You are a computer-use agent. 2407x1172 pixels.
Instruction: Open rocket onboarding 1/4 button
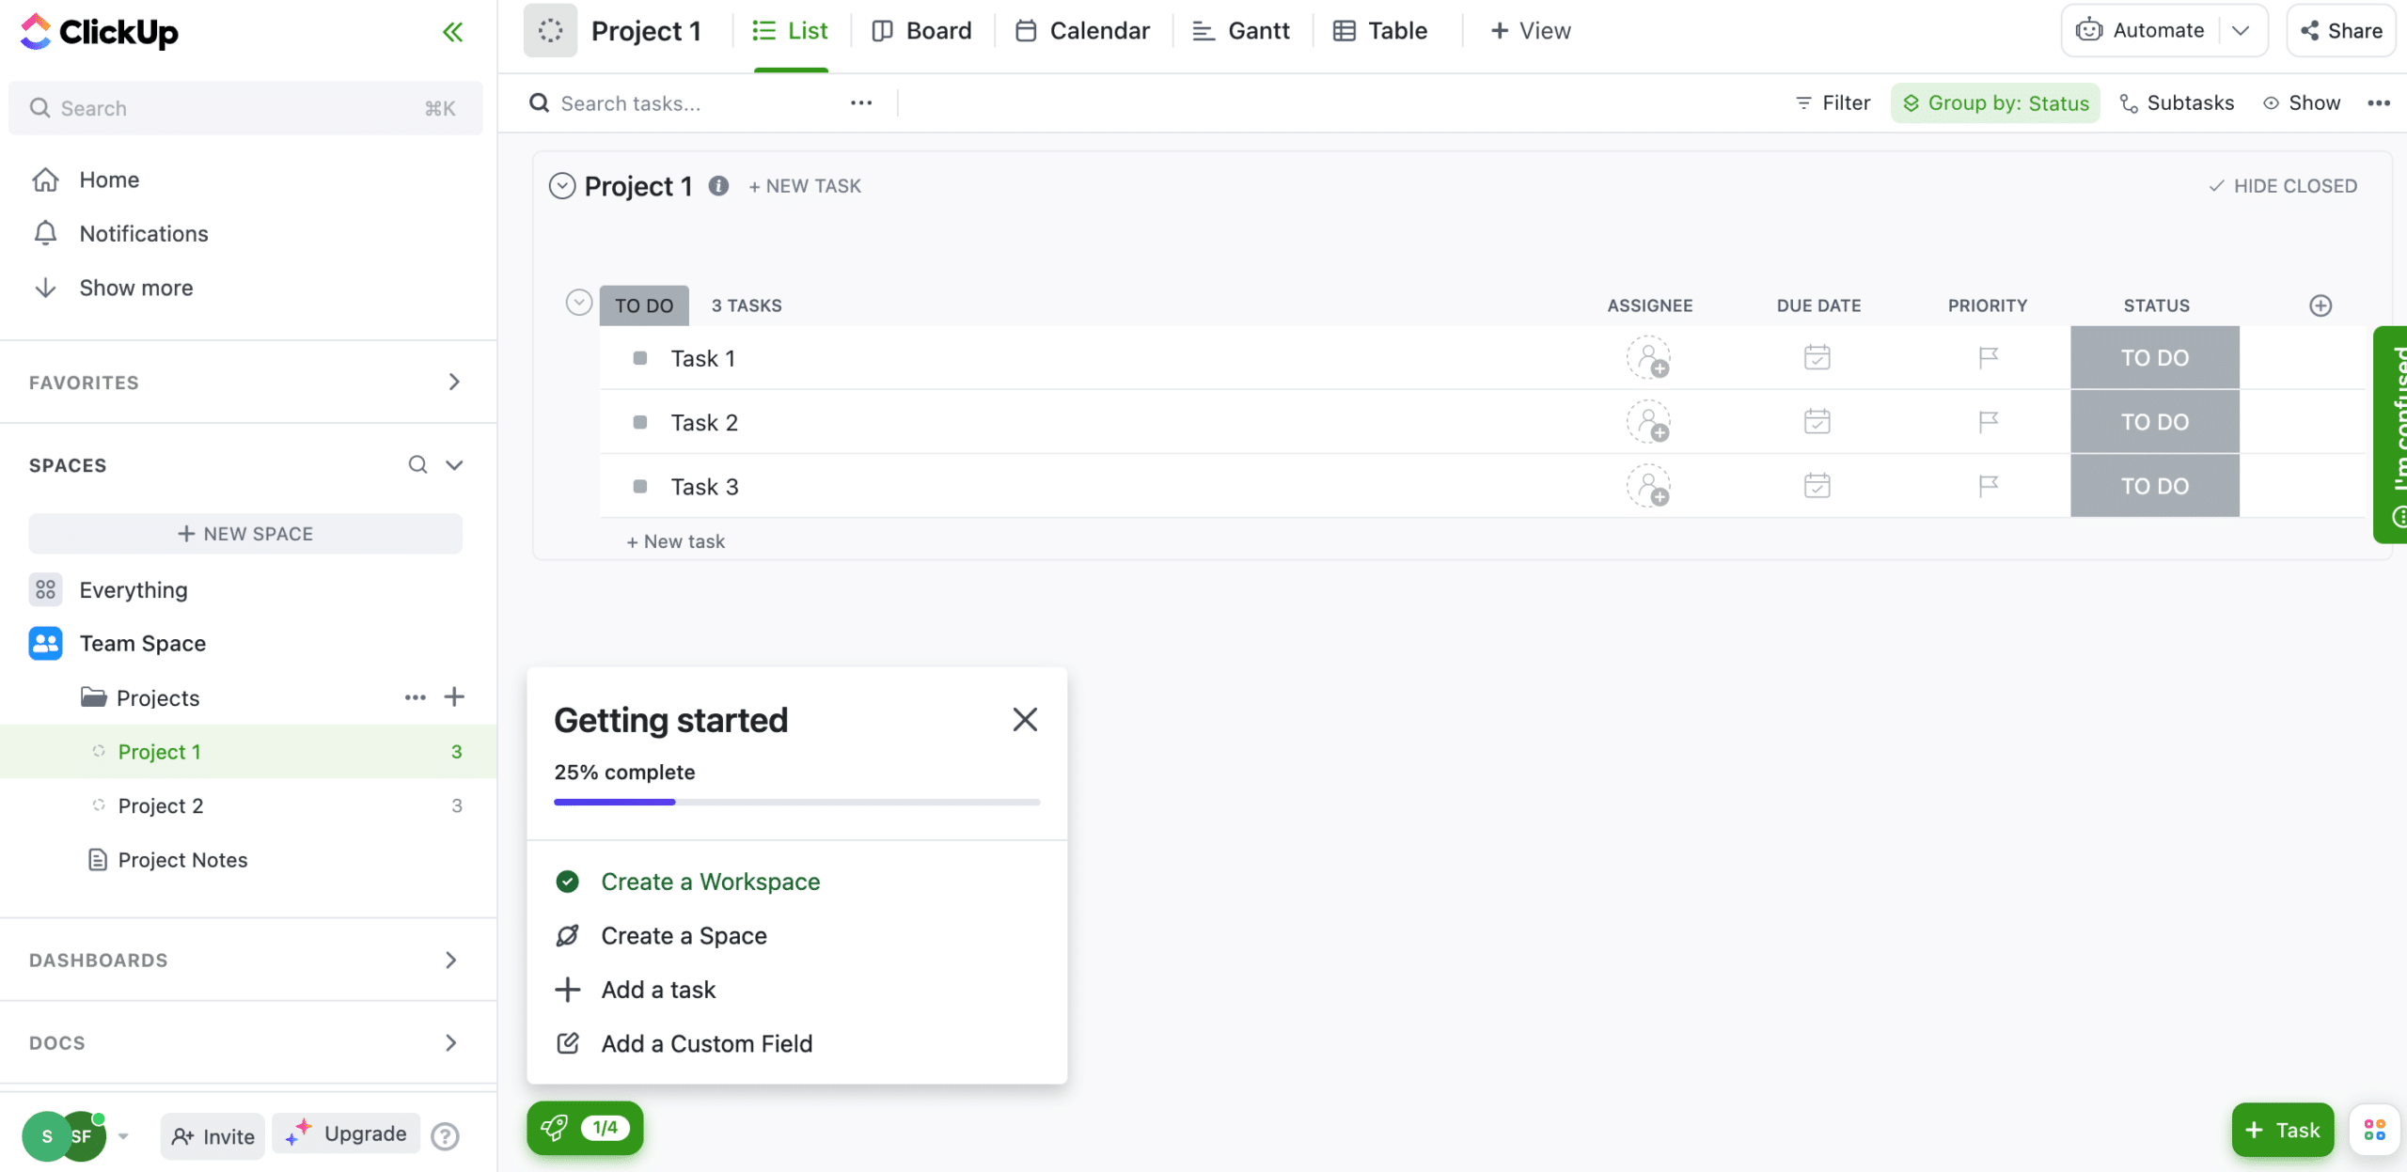coord(585,1127)
